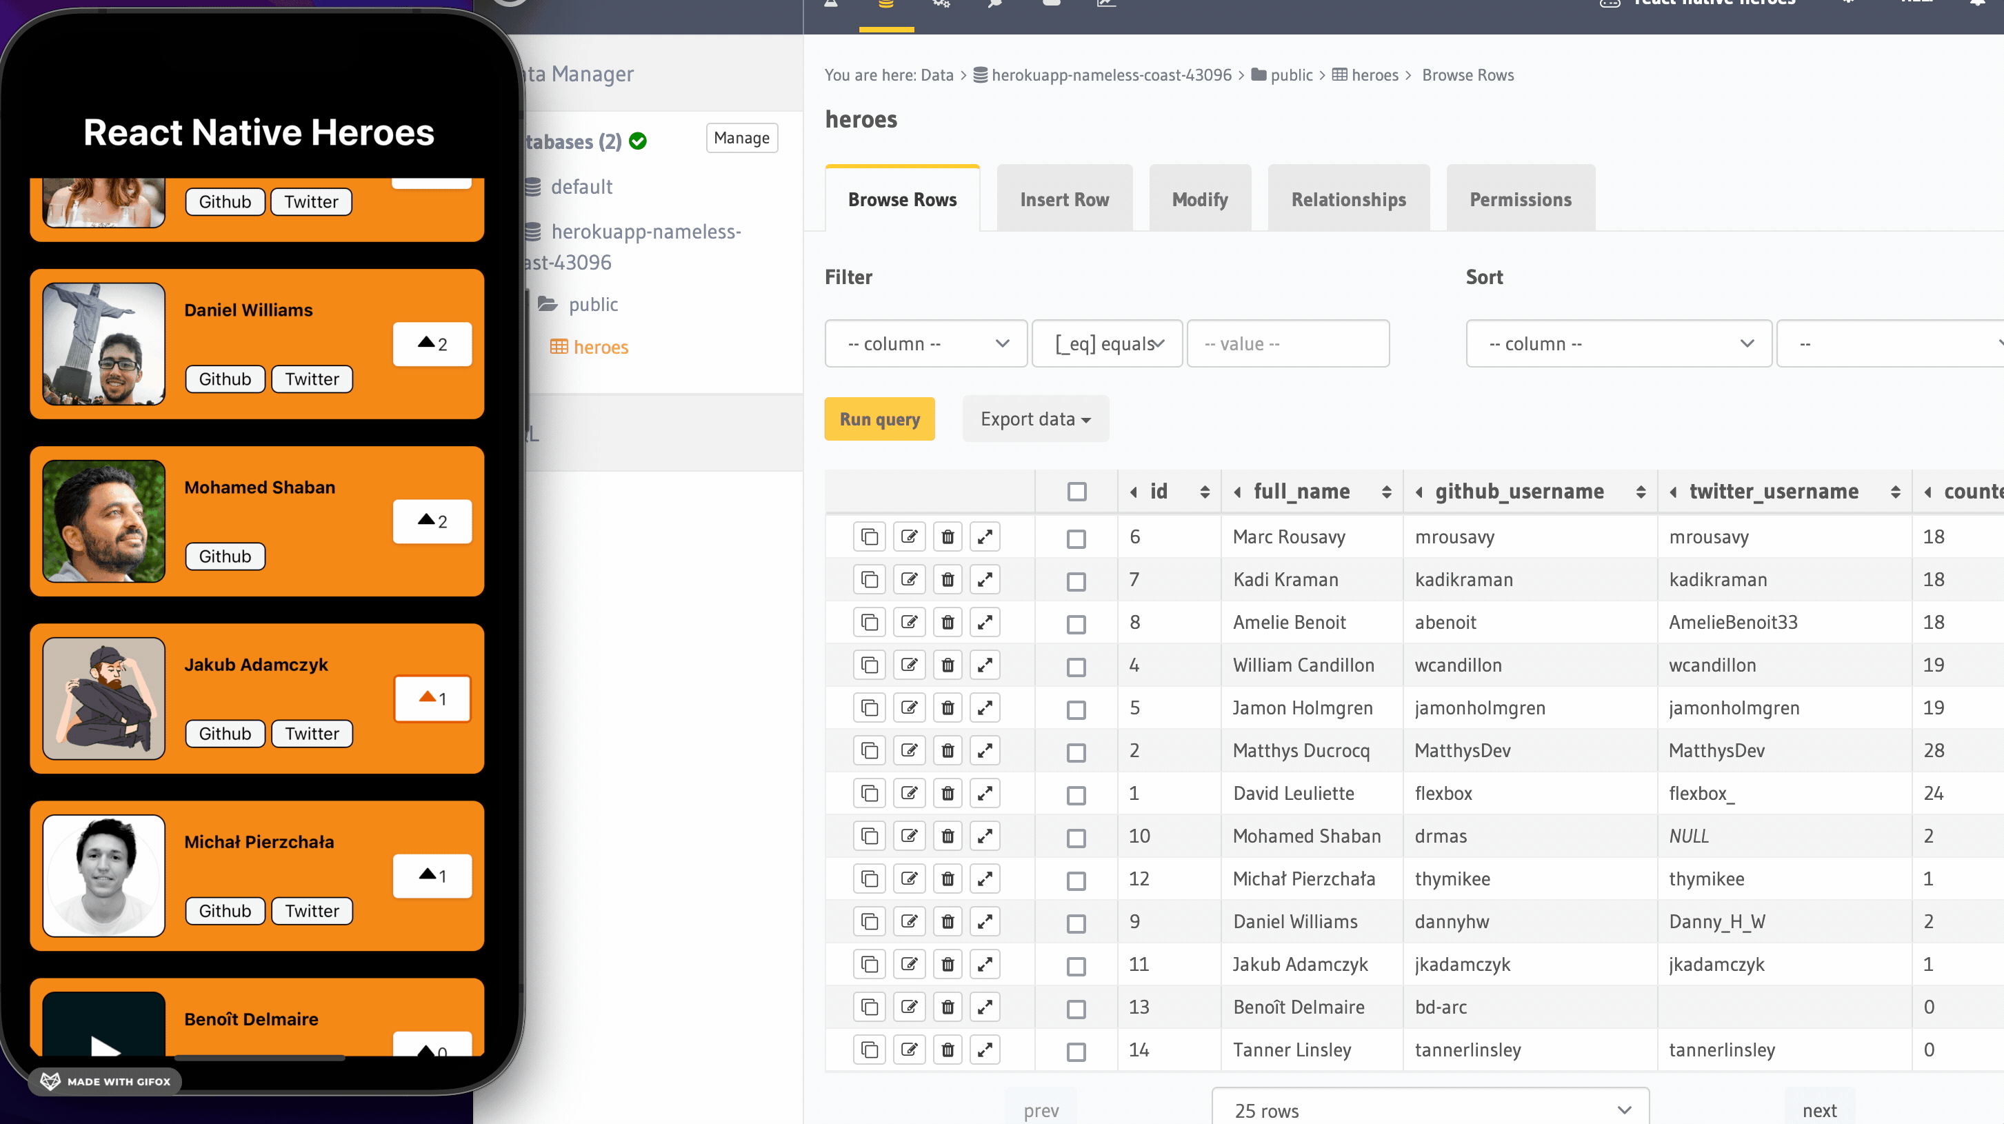Click the edit row icon for Kadi Kraman

[909, 579]
